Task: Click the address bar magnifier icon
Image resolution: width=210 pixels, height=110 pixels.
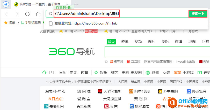Action: tap(51, 14)
